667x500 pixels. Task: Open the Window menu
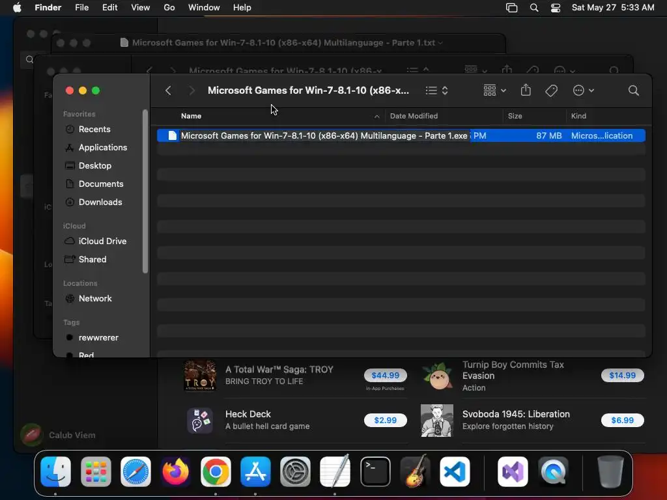click(x=204, y=8)
